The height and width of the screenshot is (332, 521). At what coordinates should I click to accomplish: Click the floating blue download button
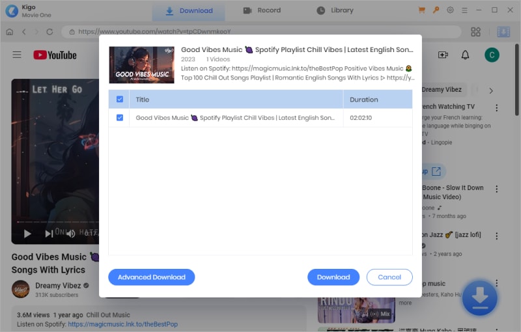(479, 297)
